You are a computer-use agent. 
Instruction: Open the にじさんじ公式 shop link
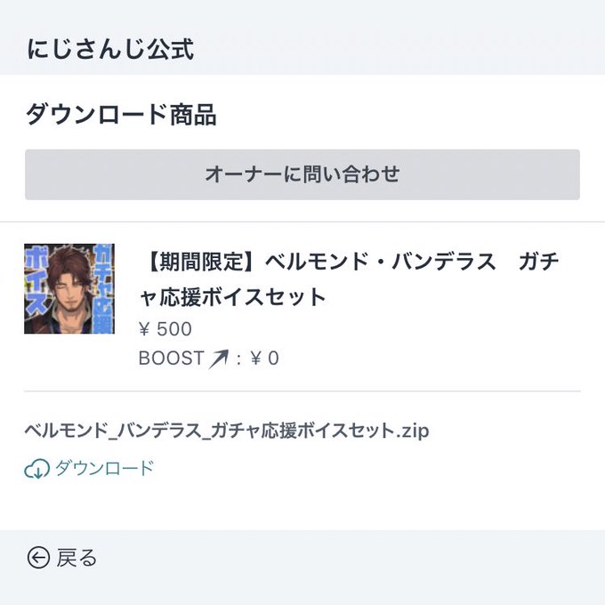[110, 50]
